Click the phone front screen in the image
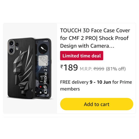Viewport: 139px width, 139px height. click(43, 68)
